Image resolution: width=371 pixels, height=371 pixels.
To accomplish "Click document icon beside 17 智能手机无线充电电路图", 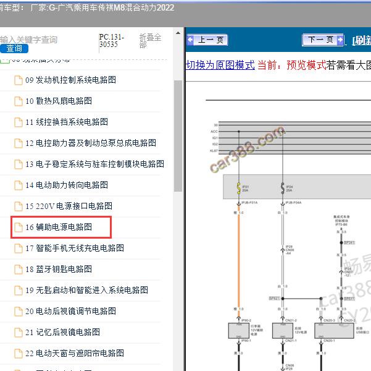I will [x=19, y=249].
